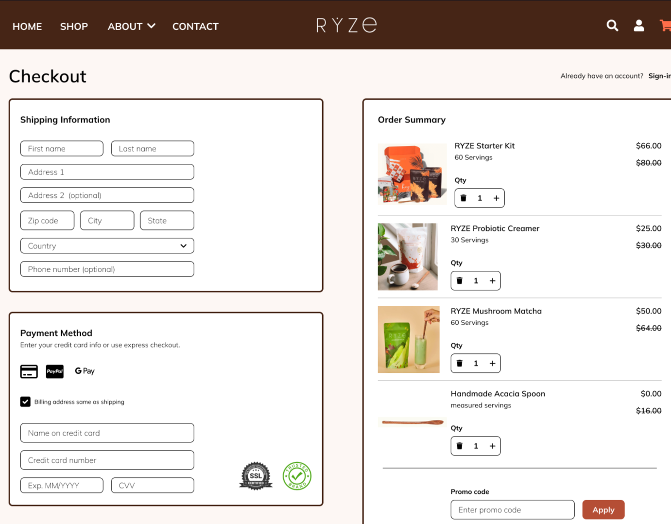
Task: Select credit card payment icon
Action: point(29,371)
